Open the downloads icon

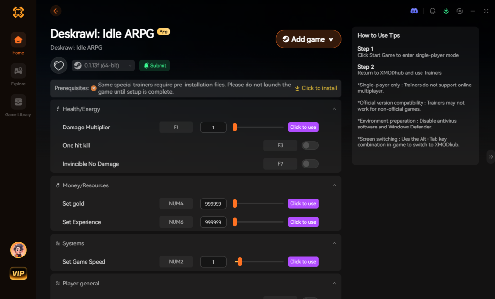(446, 11)
